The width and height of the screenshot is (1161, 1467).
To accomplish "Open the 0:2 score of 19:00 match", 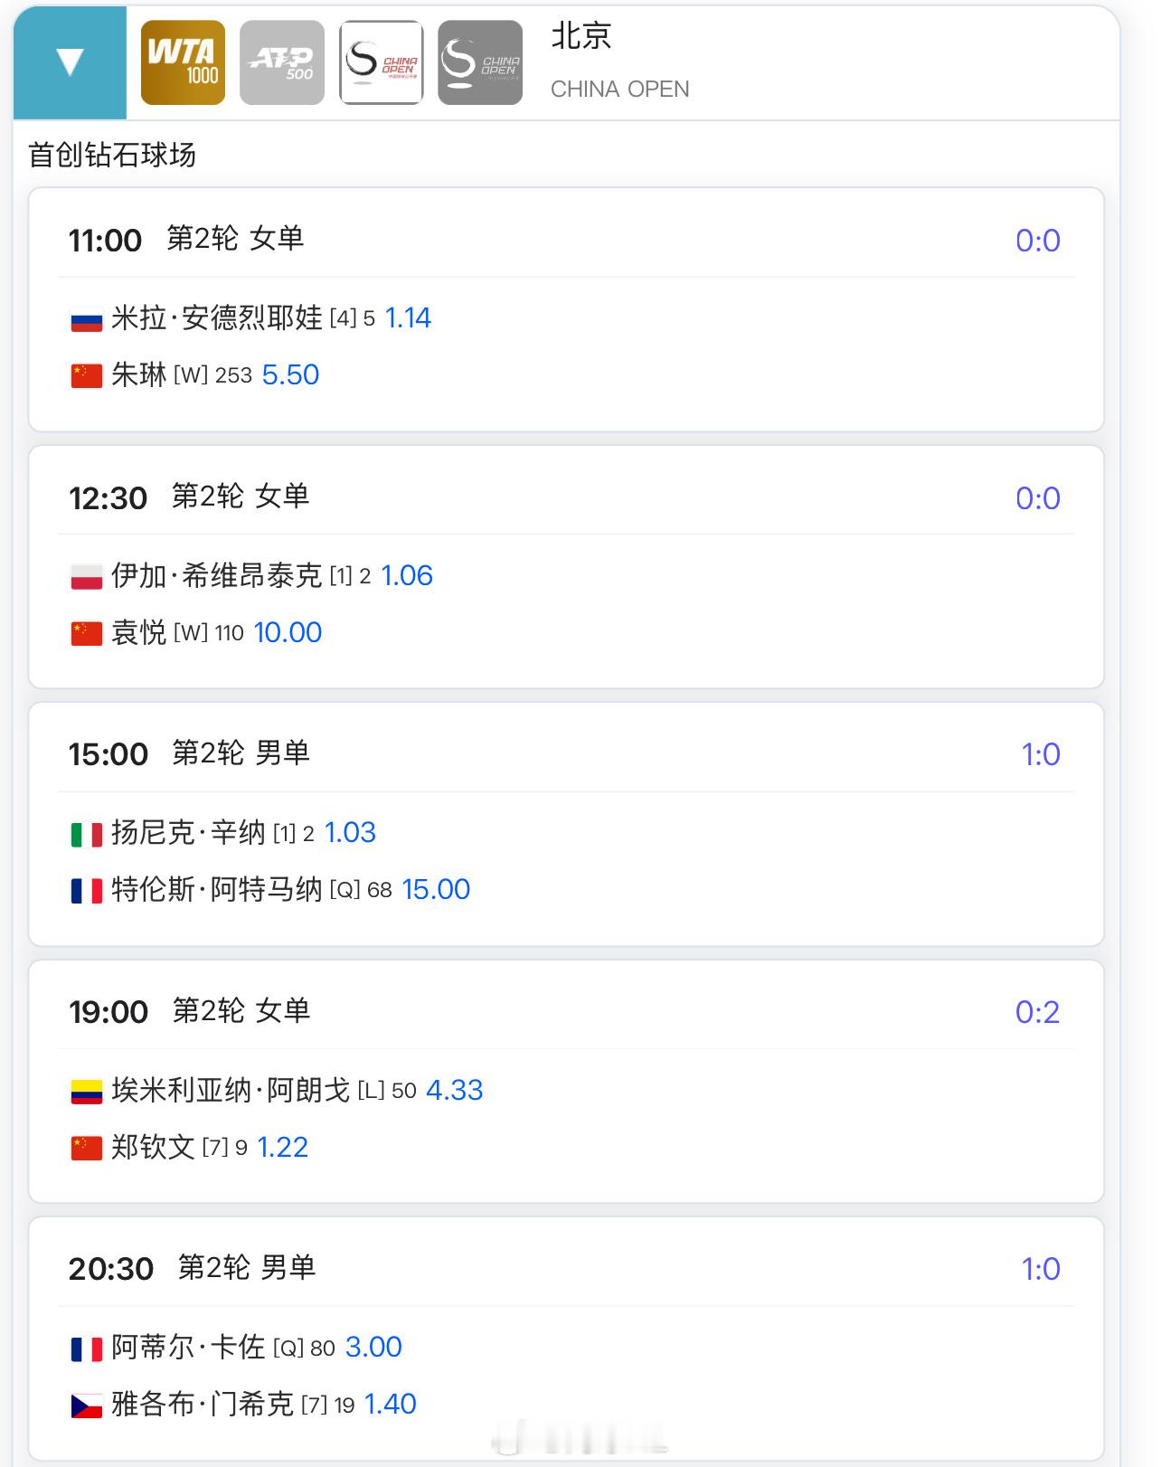I will coord(1037,1012).
